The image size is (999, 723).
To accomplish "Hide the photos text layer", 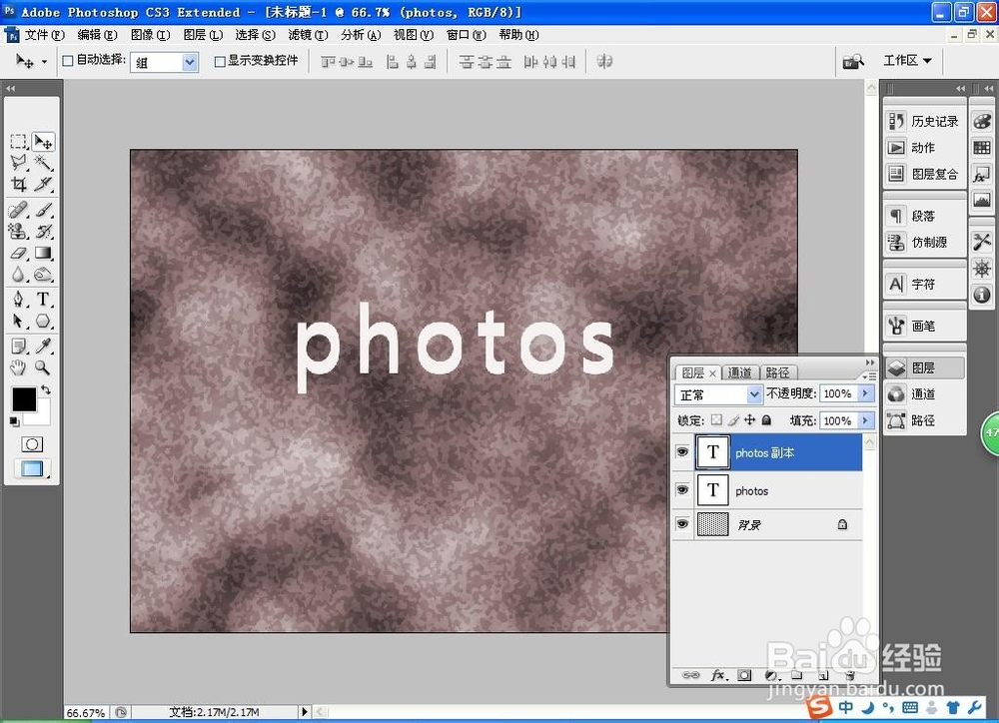I will pos(682,489).
